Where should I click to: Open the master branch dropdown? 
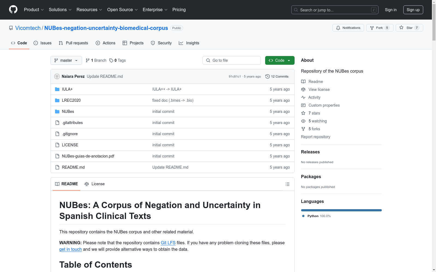(x=66, y=60)
